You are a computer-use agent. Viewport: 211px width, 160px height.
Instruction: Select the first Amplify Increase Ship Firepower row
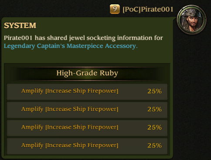[87, 92]
